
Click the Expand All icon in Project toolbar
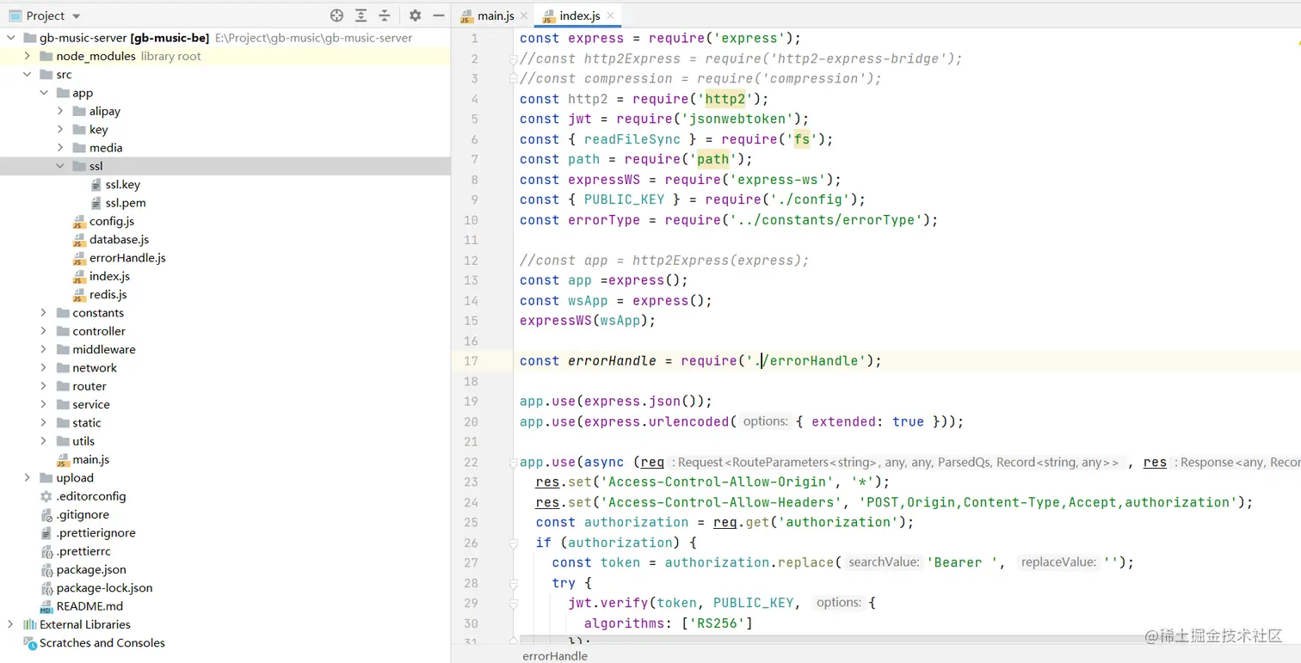point(361,15)
